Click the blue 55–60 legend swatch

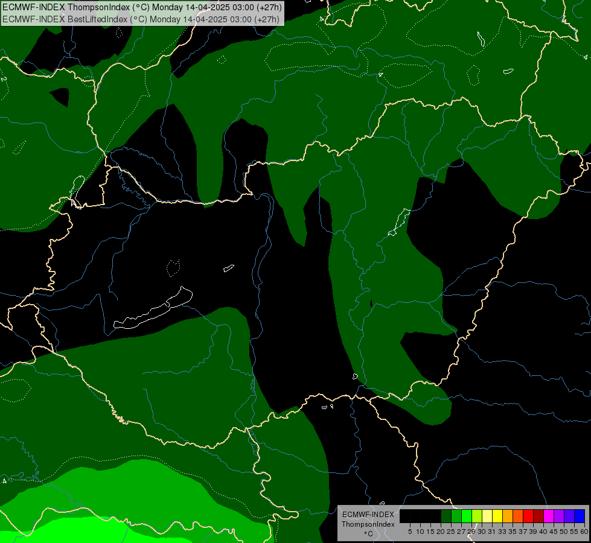[x=580, y=516]
